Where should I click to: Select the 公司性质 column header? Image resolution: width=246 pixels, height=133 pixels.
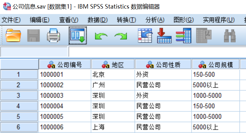163,64
